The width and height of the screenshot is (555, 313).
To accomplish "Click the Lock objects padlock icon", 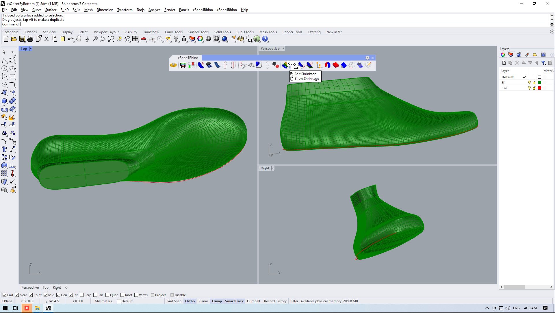I will click(x=184, y=39).
